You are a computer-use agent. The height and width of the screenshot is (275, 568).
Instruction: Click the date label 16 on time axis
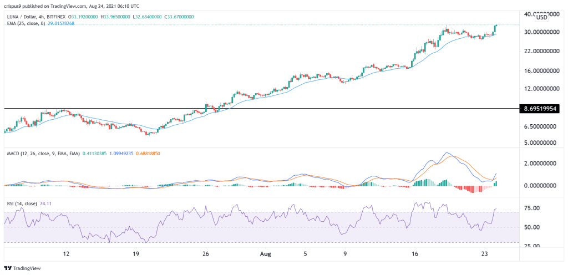pos(415,254)
